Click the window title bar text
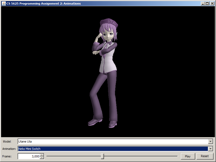 coord(43,4)
